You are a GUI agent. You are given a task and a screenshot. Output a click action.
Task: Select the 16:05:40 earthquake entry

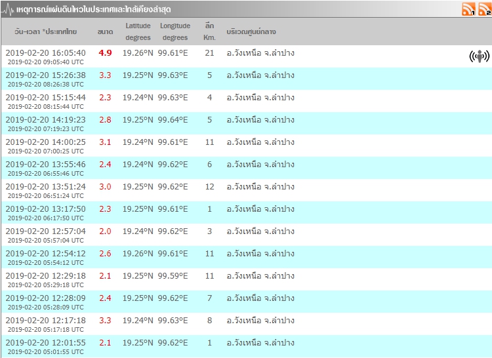(45, 52)
